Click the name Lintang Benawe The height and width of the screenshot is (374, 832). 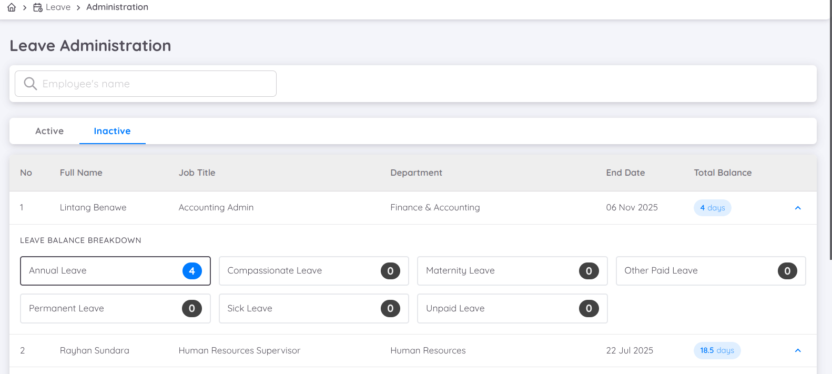click(x=93, y=207)
